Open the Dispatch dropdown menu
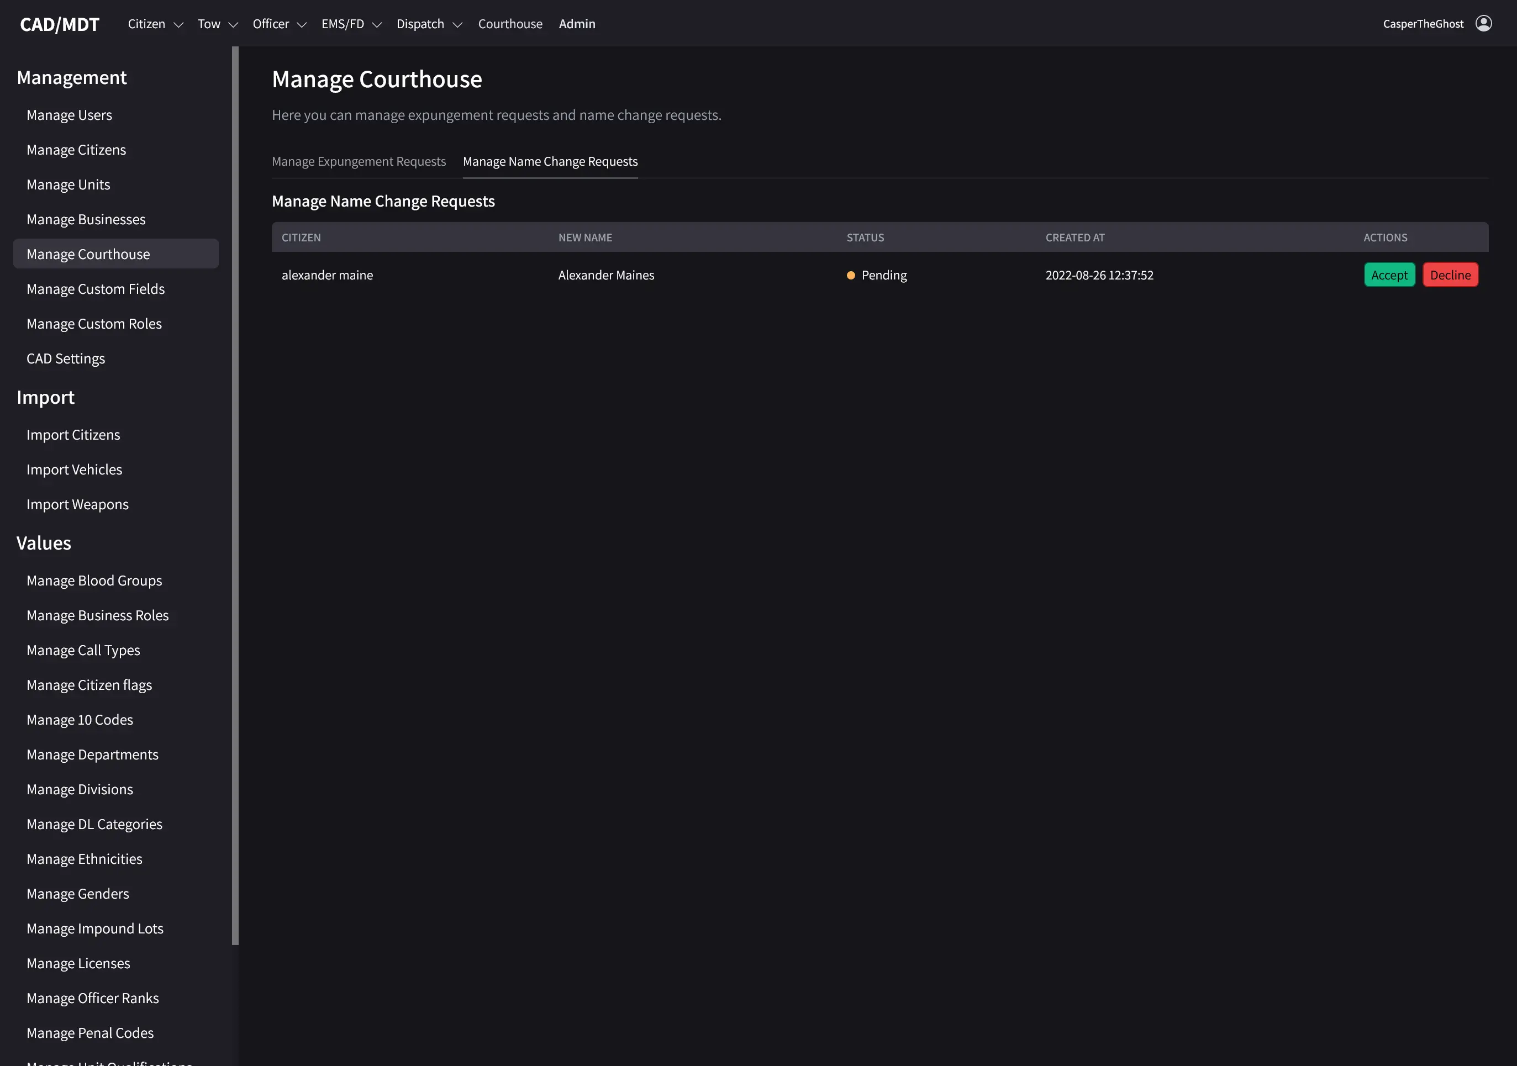1517x1066 pixels. click(429, 24)
